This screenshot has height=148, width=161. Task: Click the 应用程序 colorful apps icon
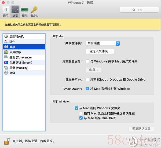[x=6, y=52]
